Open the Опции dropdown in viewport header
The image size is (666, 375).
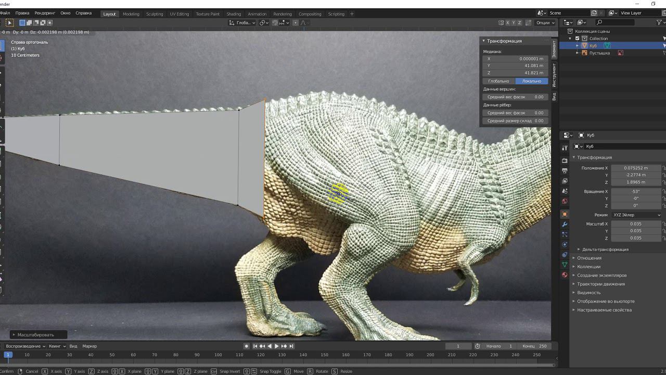[545, 23]
